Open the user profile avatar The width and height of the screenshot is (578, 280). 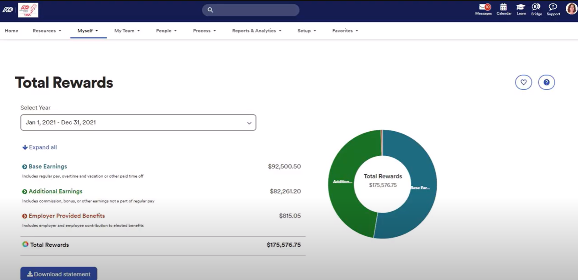571,9
